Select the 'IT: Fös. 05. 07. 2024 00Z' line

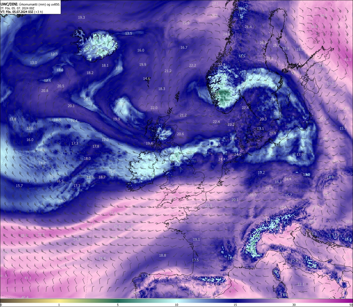[17, 8]
